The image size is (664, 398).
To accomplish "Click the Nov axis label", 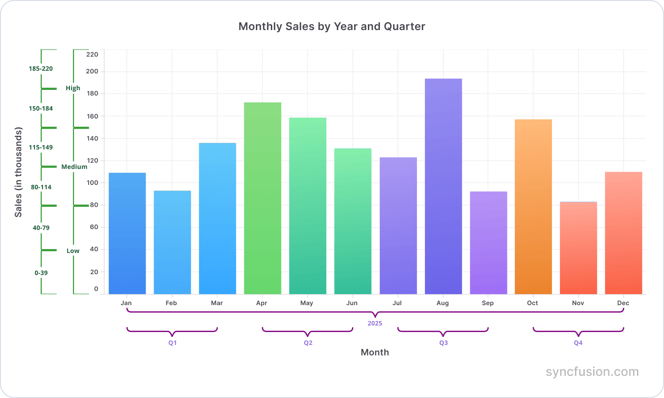I will 578,303.
